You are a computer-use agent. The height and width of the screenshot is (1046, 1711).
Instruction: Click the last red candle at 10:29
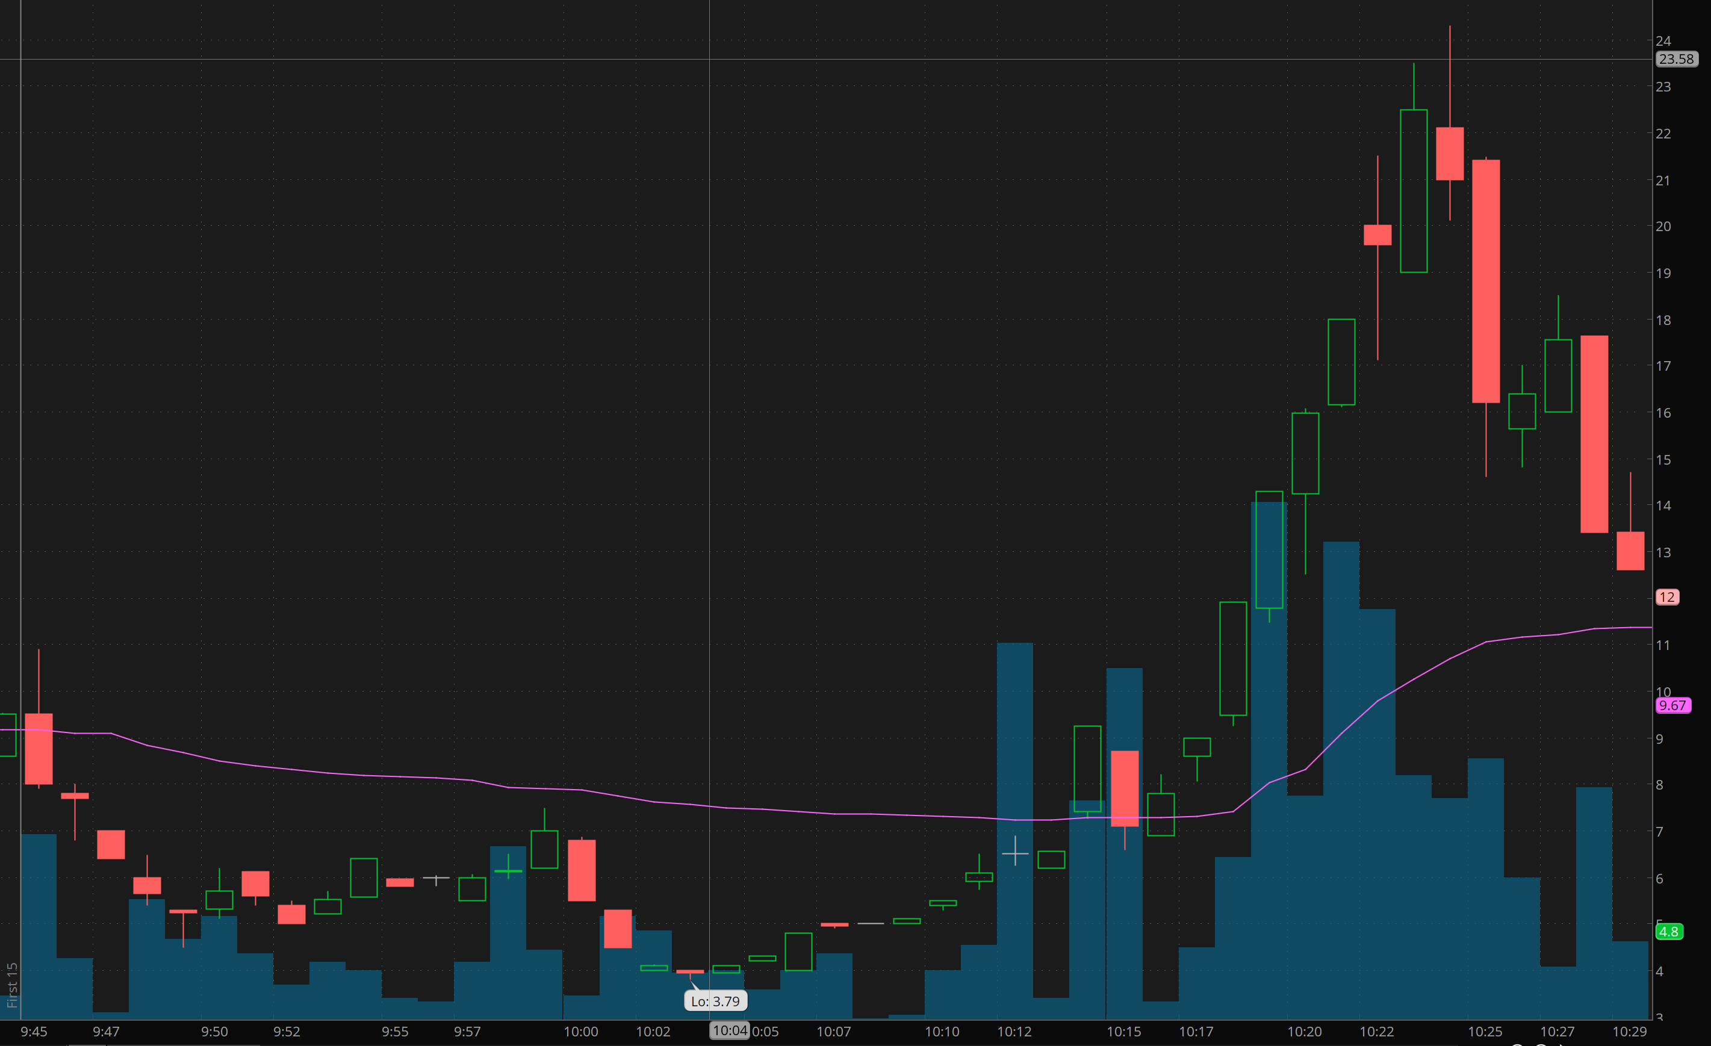tap(1630, 551)
